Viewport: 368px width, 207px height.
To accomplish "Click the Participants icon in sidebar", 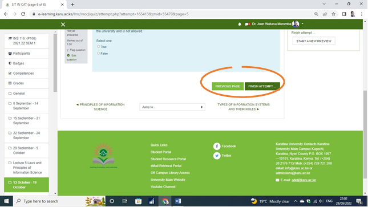I will (x=10, y=54).
